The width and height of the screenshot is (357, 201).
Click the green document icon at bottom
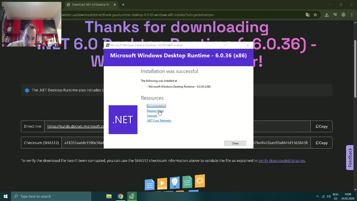pyautogui.click(x=187, y=182)
